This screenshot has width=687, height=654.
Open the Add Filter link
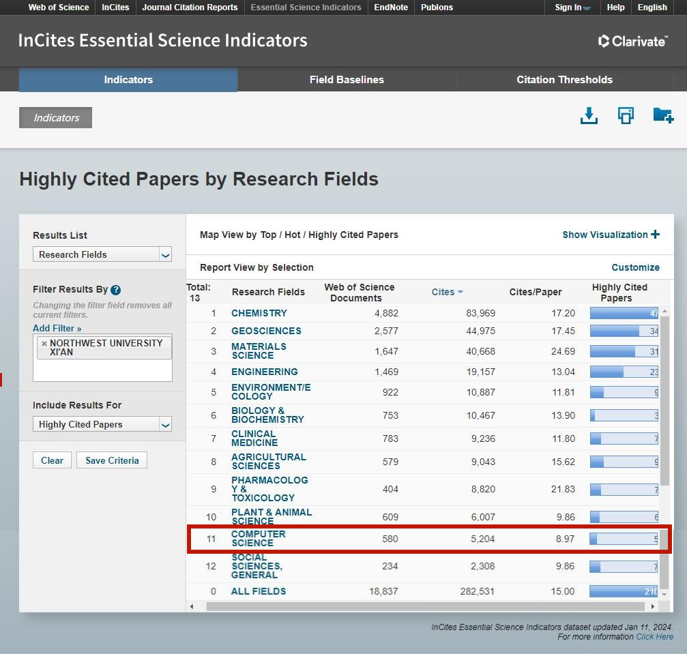(57, 329)
